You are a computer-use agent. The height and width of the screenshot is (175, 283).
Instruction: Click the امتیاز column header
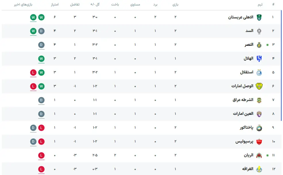tap(55, 5)
